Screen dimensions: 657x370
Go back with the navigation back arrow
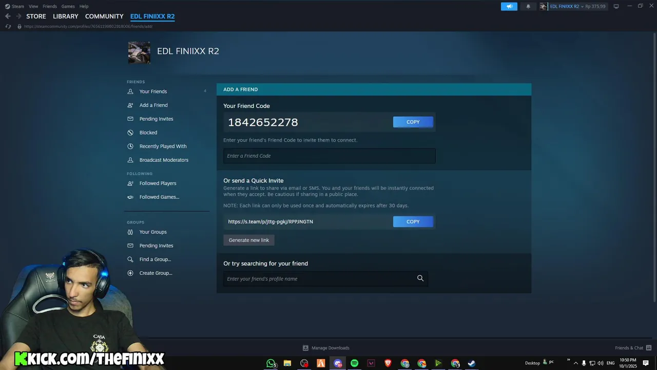(x=8, y=16)
